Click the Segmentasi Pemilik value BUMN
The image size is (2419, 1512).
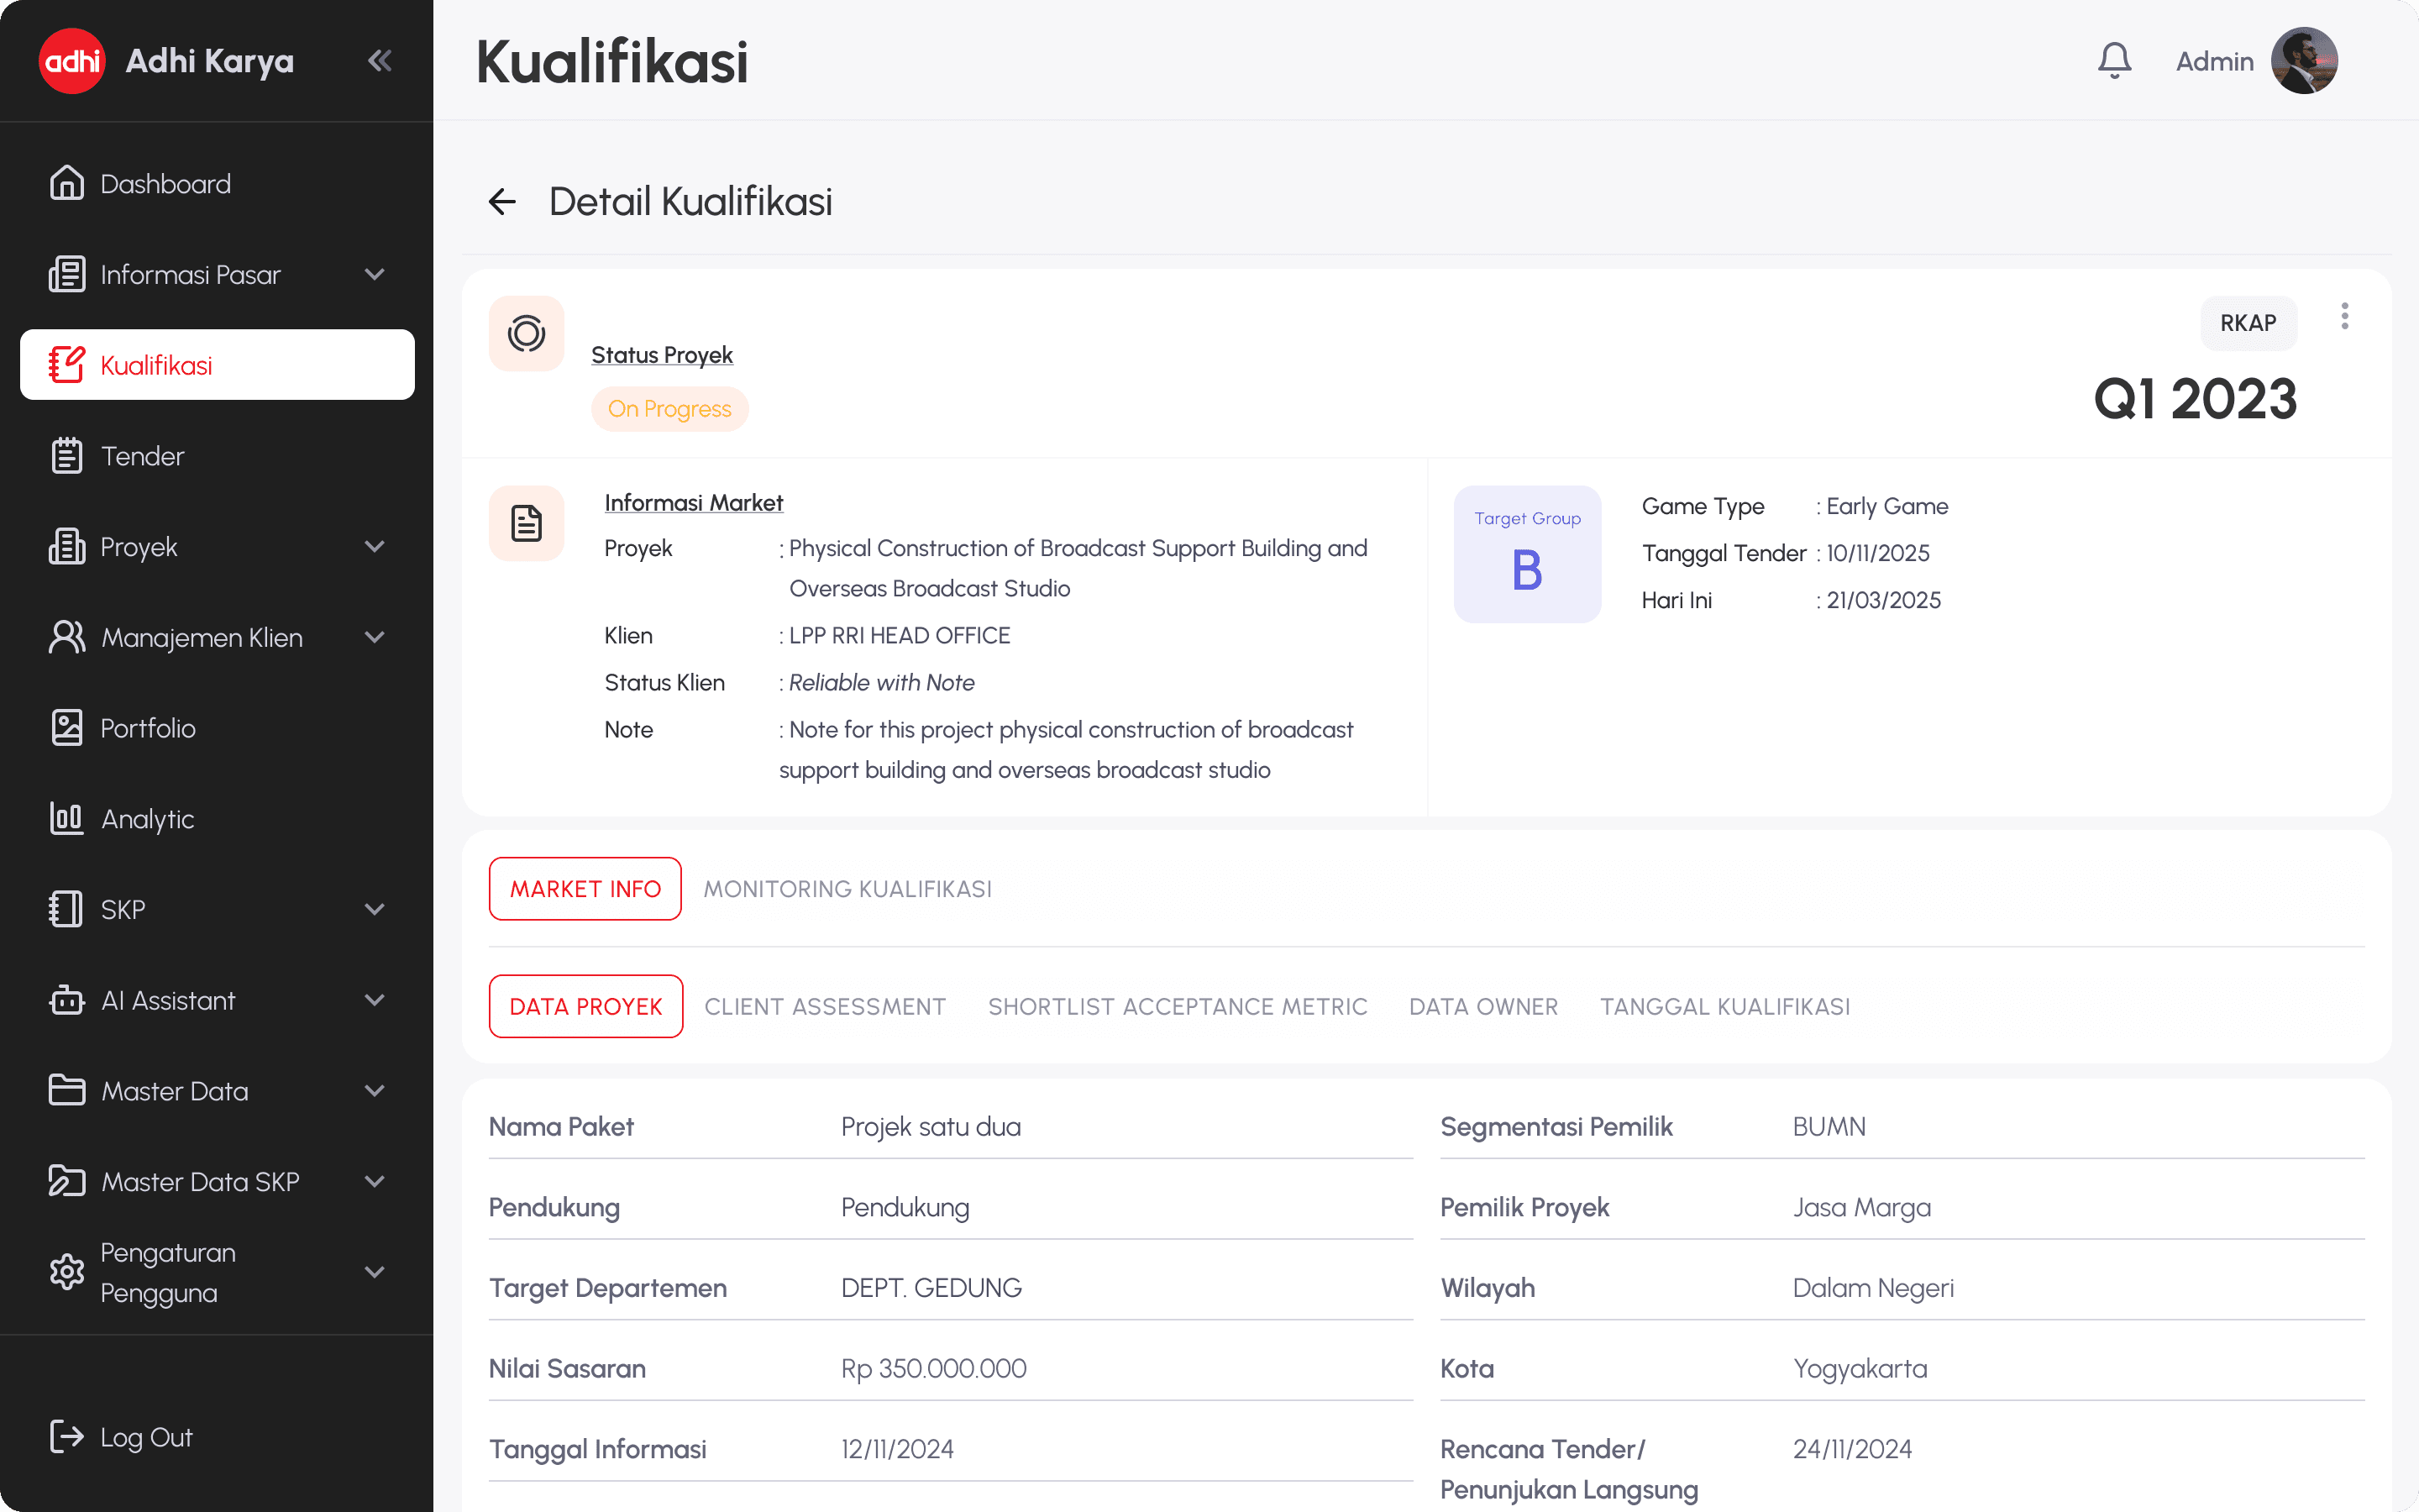[1829, 1126]
